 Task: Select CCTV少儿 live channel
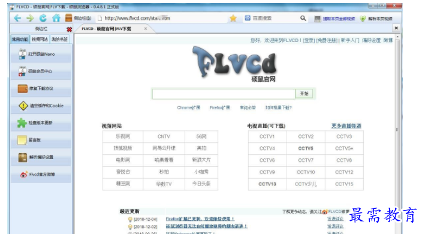click(x=306, y=184)
